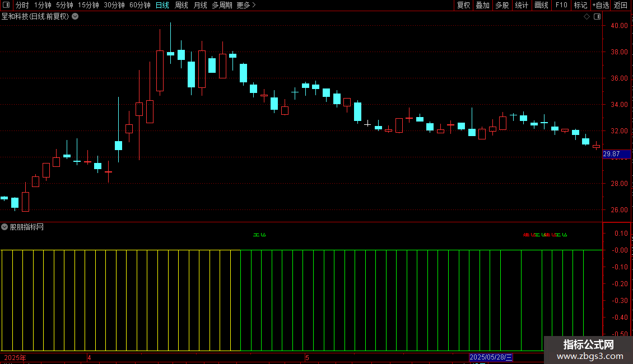Expand the 股朋指标网 indicator dropdown
Screen dimensions: 633x364
(4, 227)
